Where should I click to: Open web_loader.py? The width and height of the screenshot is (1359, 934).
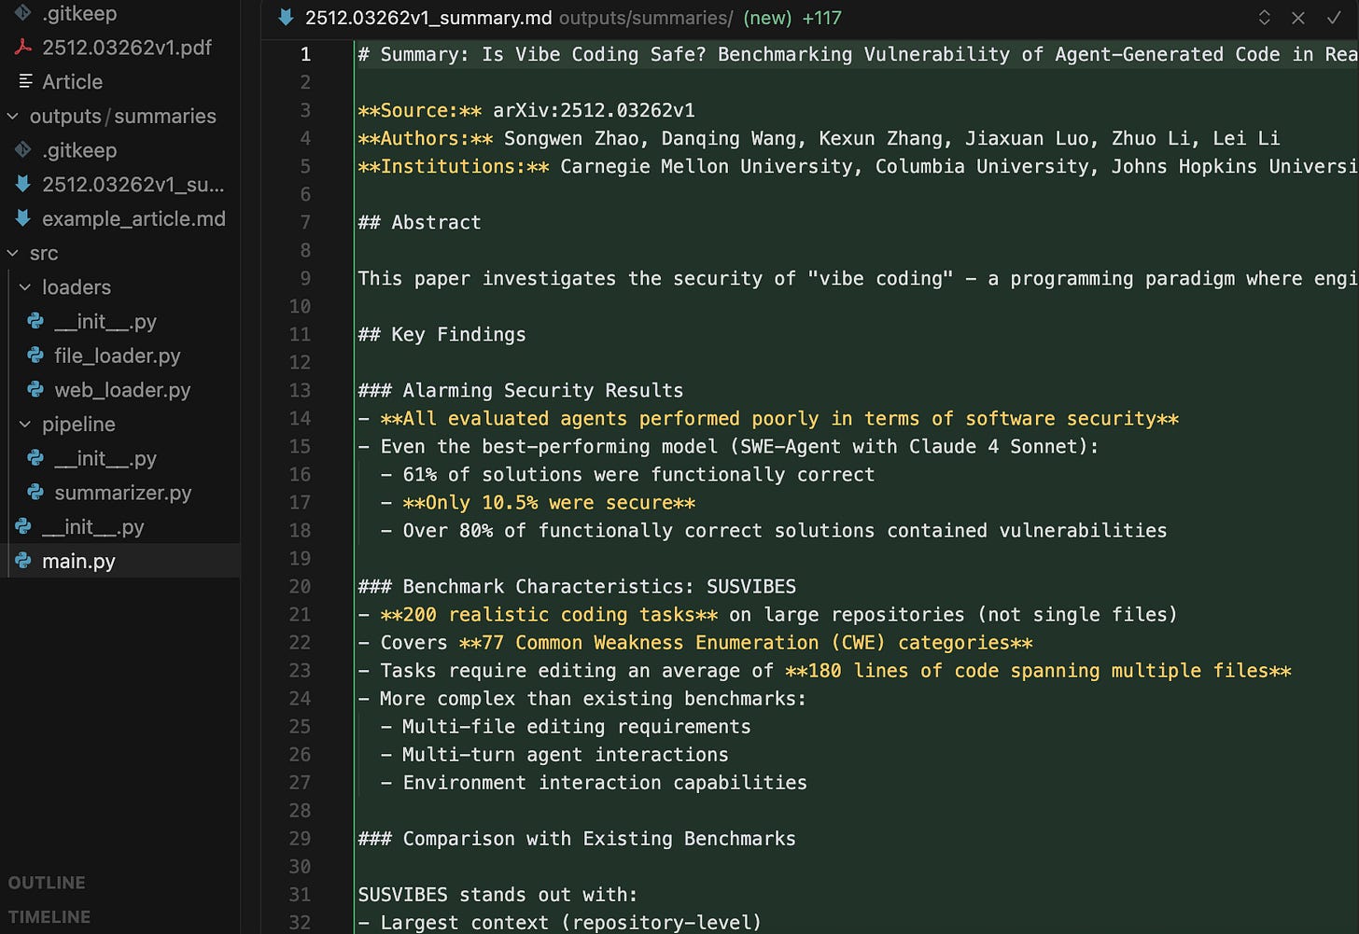pos(122,390)
